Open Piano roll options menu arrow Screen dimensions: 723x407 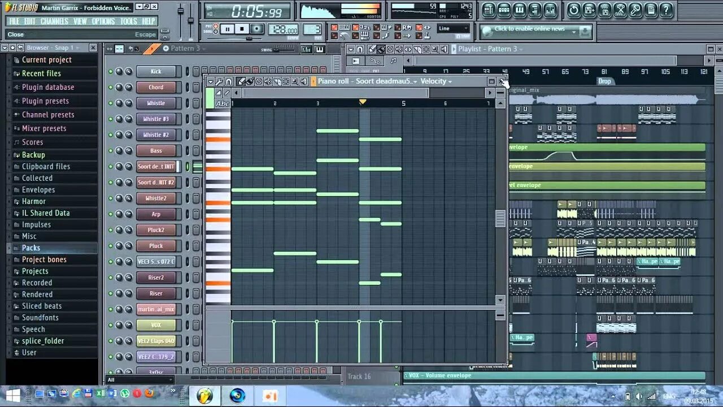[x=211, y=81]
